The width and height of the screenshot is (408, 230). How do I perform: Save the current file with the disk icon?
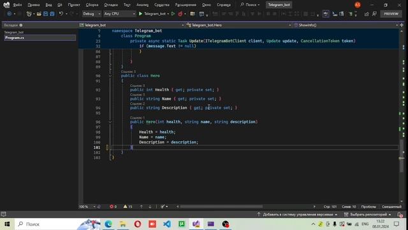tap(45, 14)
